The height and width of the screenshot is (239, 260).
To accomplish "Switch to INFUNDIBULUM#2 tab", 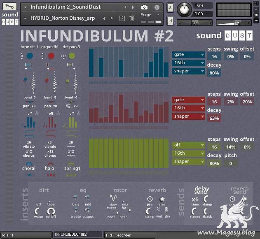I will point(77,234).
